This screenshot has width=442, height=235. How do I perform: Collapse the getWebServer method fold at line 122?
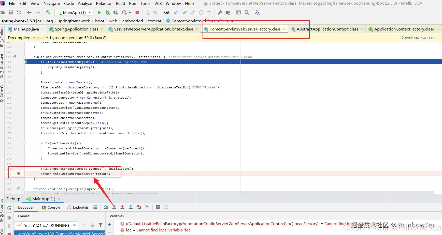(25, 57)
